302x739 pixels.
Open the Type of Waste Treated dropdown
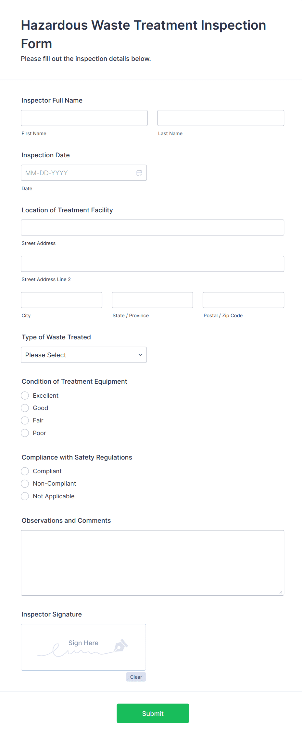[84, 355]
